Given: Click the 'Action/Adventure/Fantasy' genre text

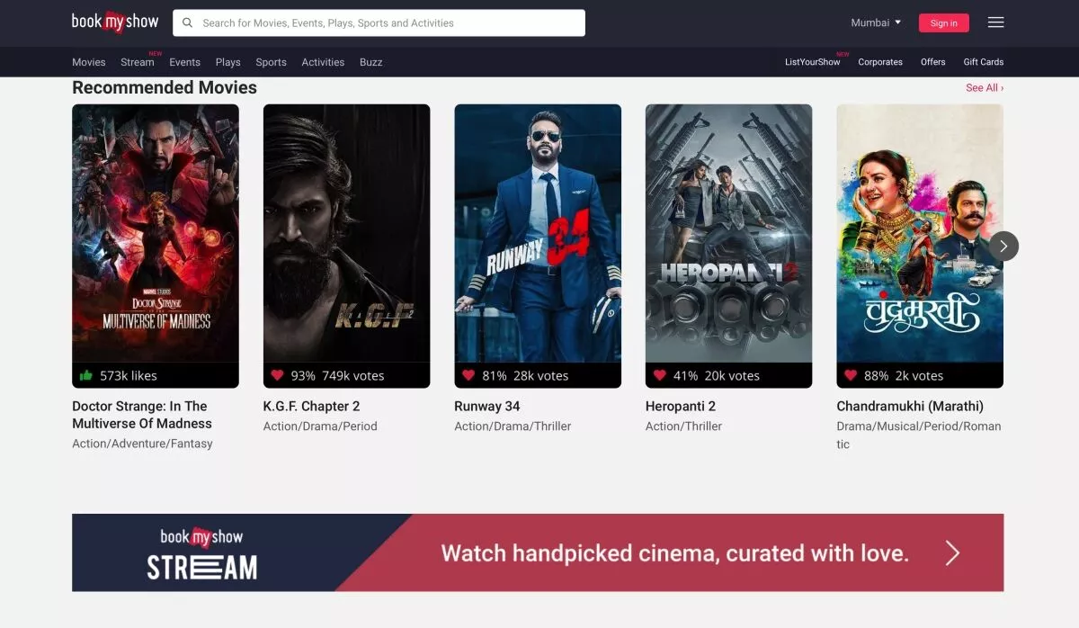Looking at the screenshot, I should click(142, 444).
